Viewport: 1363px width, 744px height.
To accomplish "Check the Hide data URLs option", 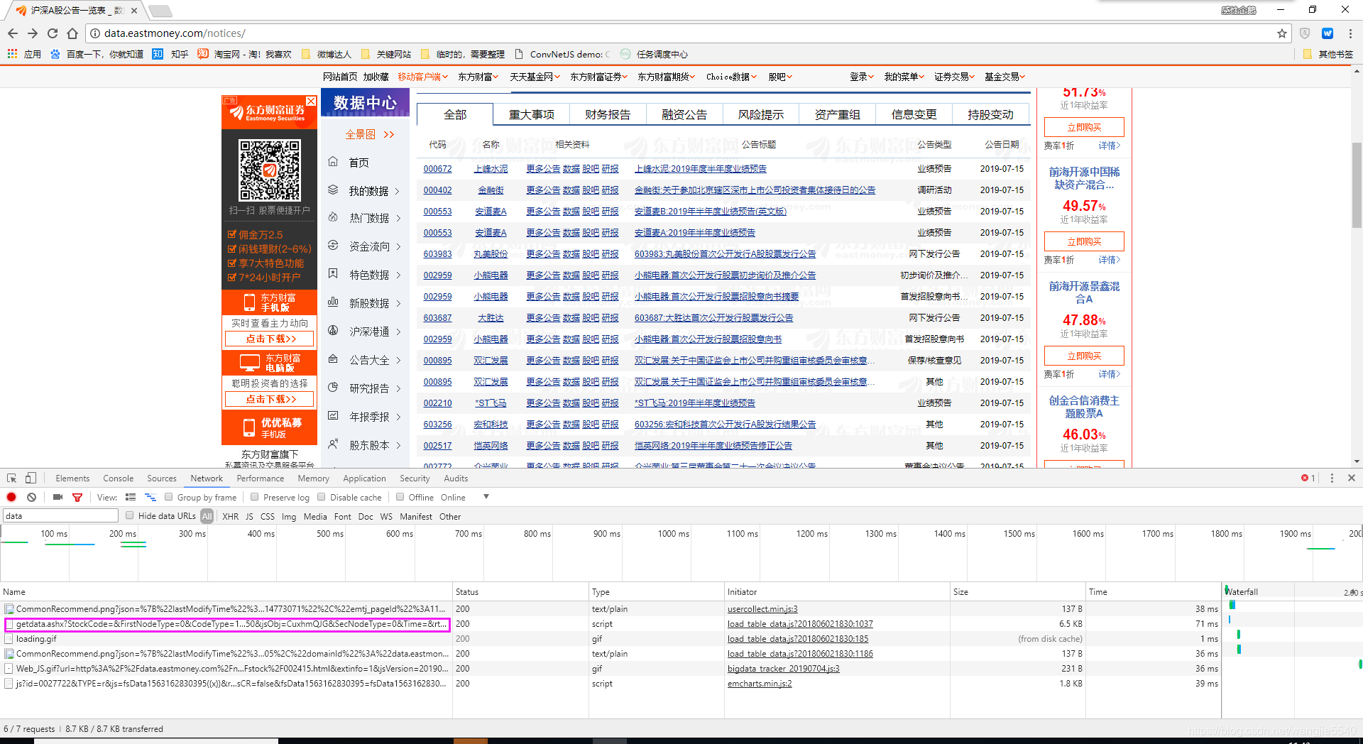I will 130,515.
